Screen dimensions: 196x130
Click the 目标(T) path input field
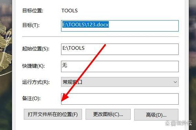pos(120,26)
